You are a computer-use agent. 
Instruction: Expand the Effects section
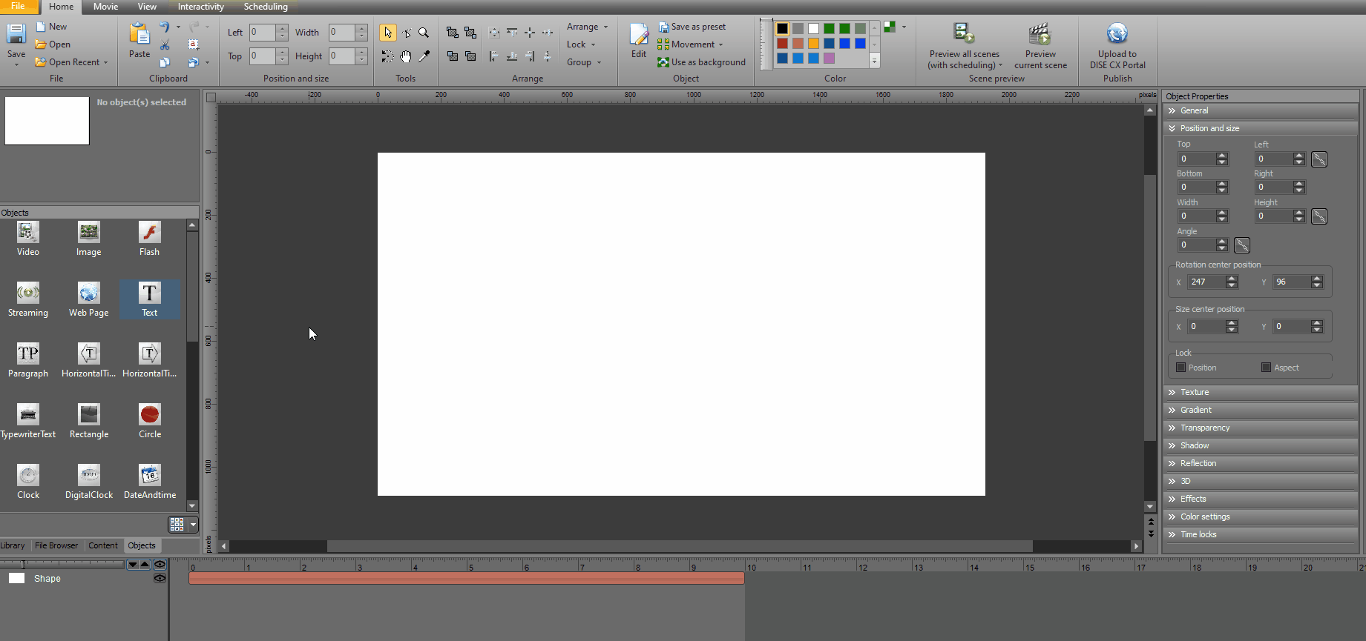pyautogui.click(x=1261, y=499)
